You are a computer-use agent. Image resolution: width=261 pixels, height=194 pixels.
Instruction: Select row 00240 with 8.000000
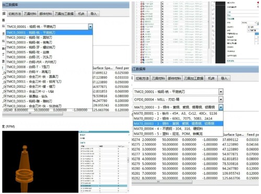(x=66, y=110)
